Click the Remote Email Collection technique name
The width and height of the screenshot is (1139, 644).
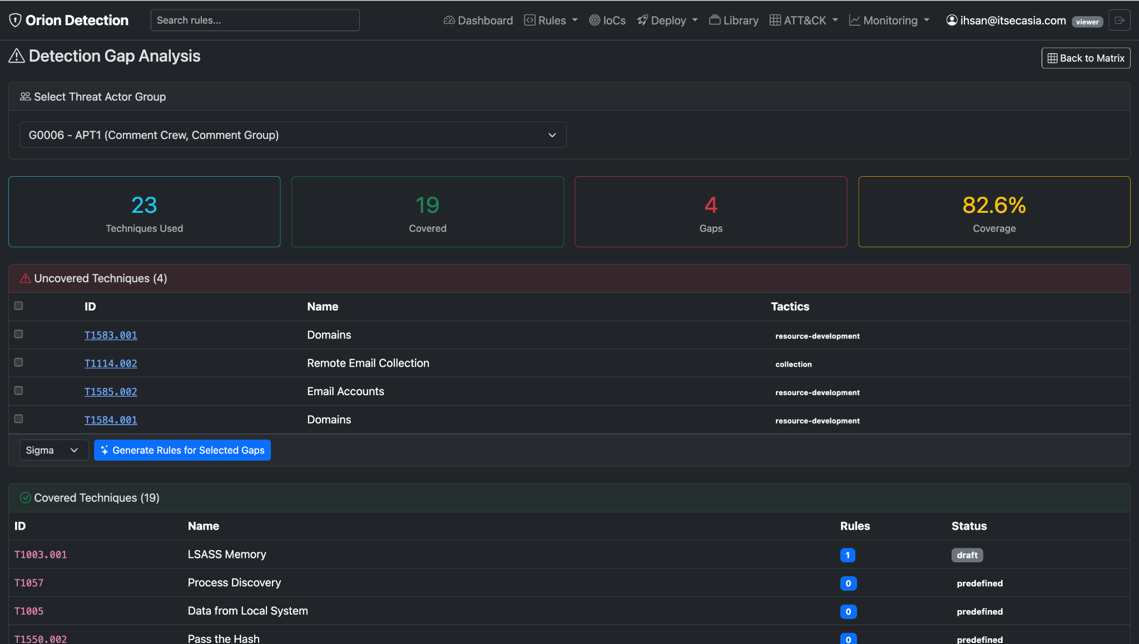pos(368,363)
